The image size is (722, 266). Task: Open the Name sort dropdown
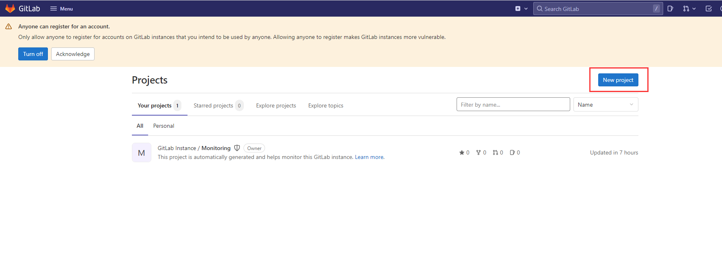click(606, 105)
